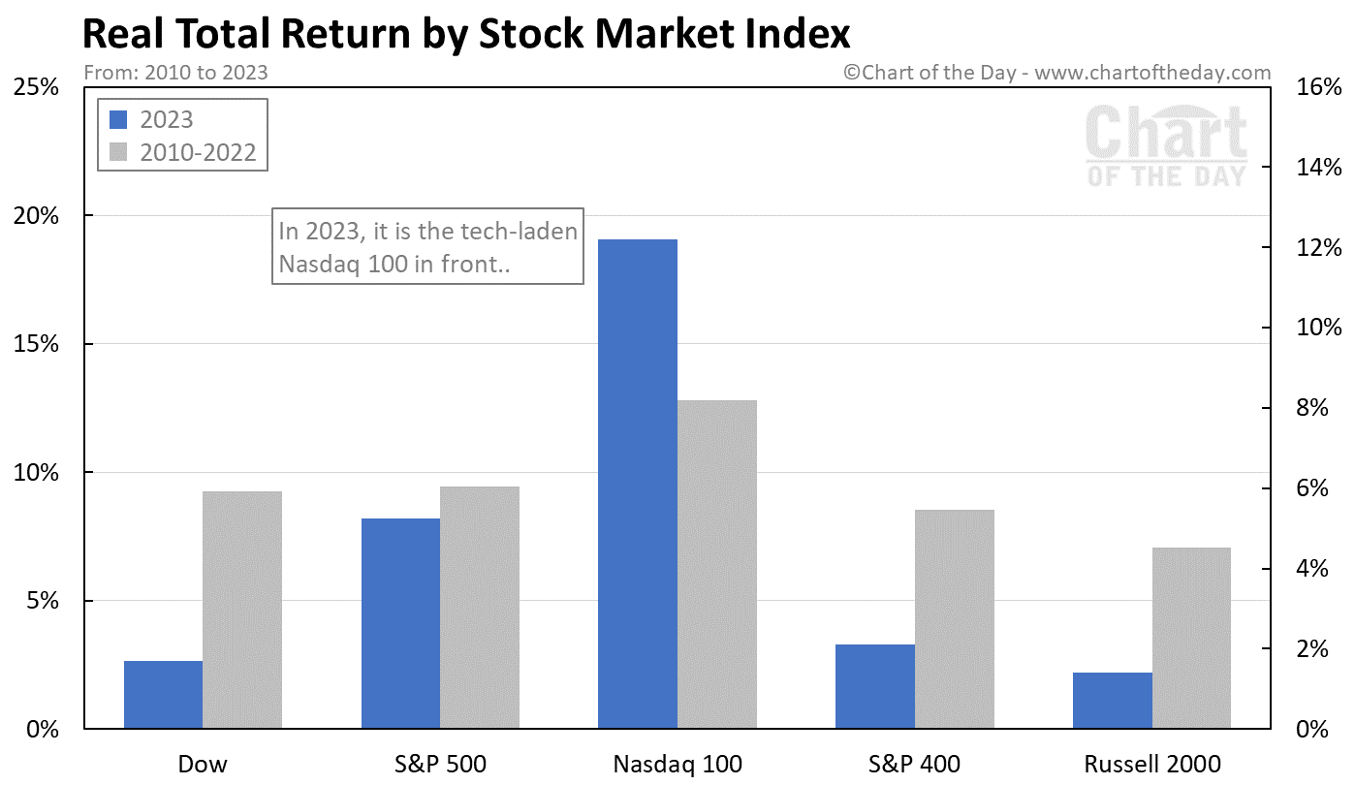Click the From: 2010 to 2023 subtitle

(x=176, y=73)
